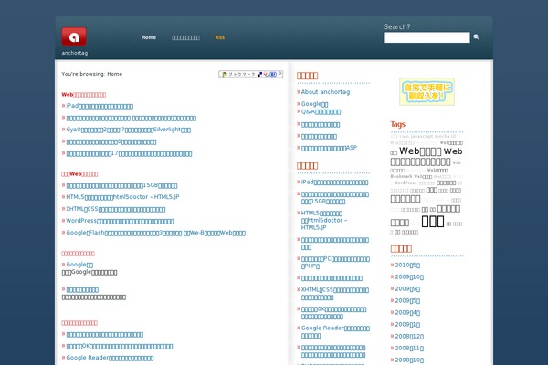Open the About anchortag link

[x=325, y=92]
